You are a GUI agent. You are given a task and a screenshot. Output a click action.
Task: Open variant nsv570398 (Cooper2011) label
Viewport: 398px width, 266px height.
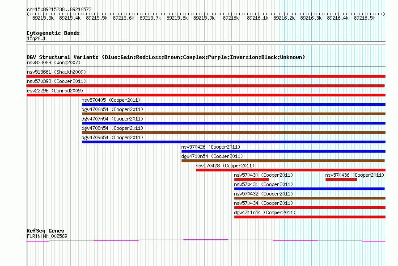tap(56, 81)
